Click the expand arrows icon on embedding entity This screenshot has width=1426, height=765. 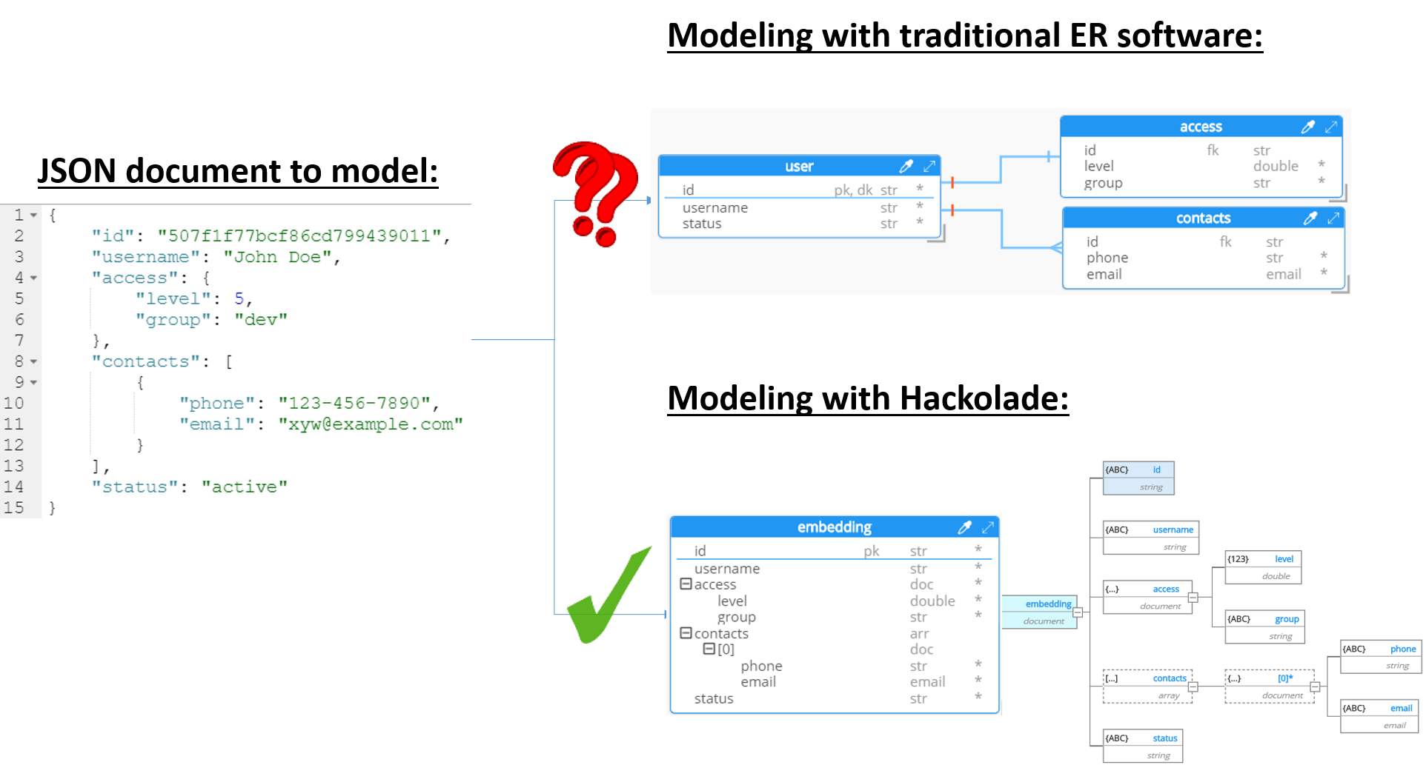point(988,527)
